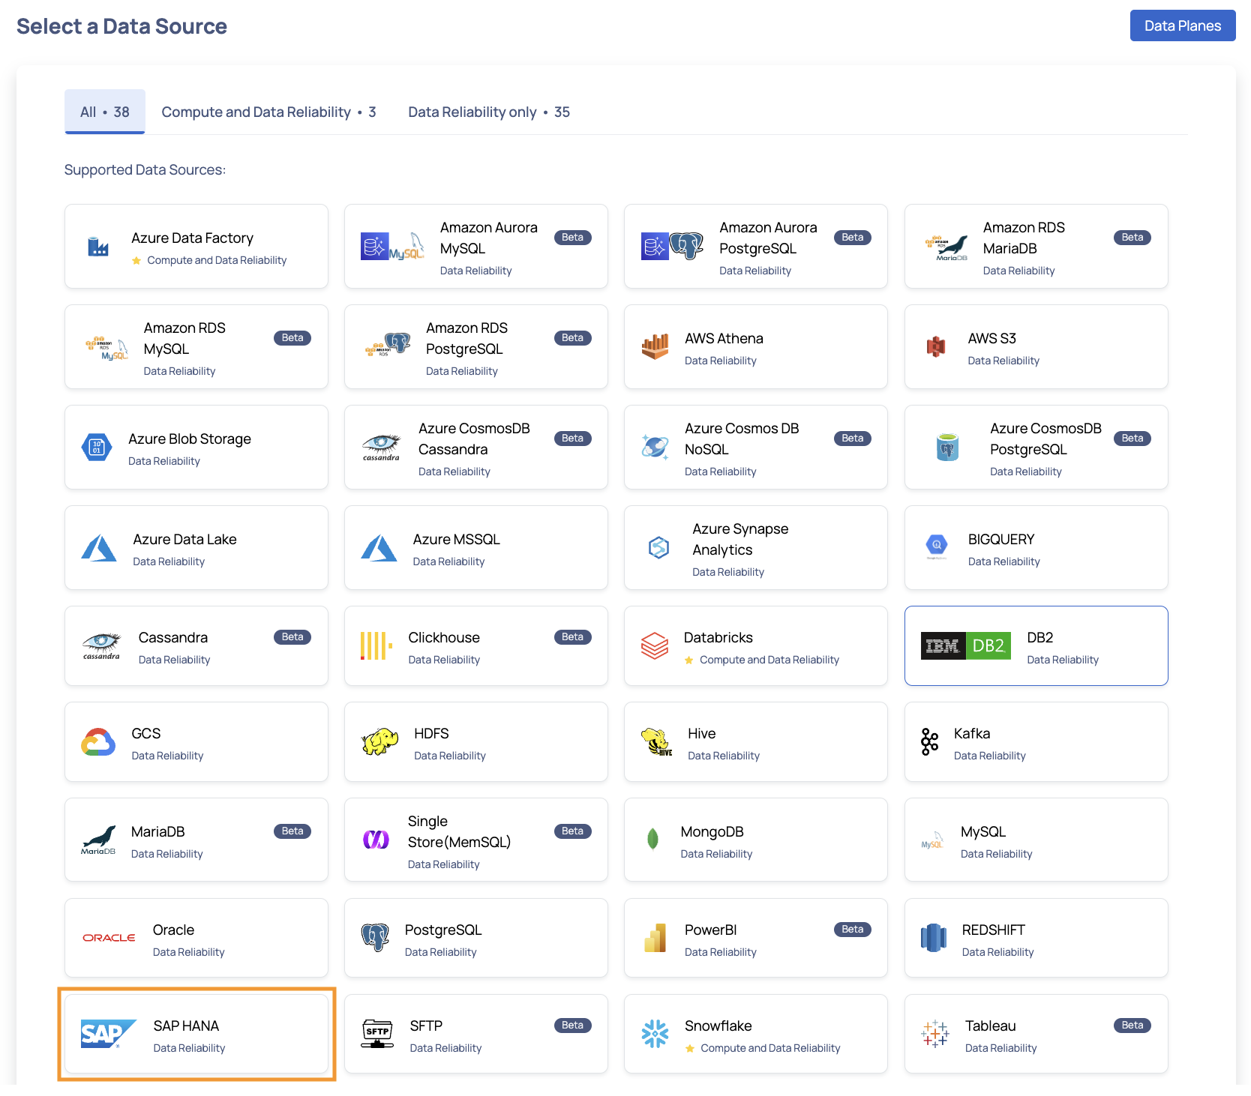The width and height of the screenshot is (1251, 1096).
Task: Click the Tableau plus-signs logo
Action: point(934,1034)
